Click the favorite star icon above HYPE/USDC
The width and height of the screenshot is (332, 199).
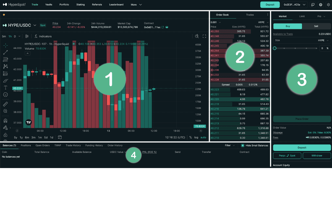(4, 15)
